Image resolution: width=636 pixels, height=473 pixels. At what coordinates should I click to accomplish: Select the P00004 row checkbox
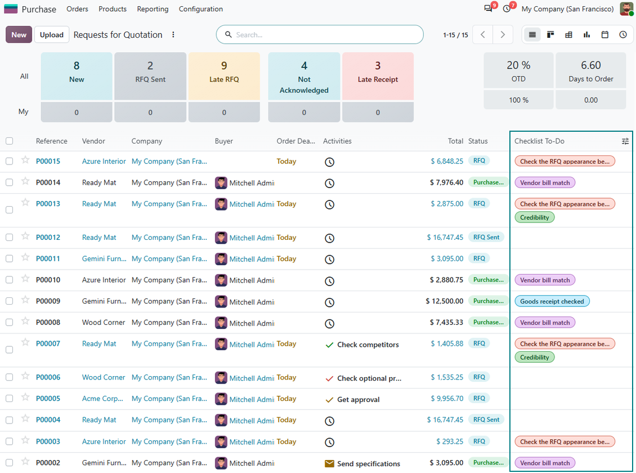click(x=10, y=420)
